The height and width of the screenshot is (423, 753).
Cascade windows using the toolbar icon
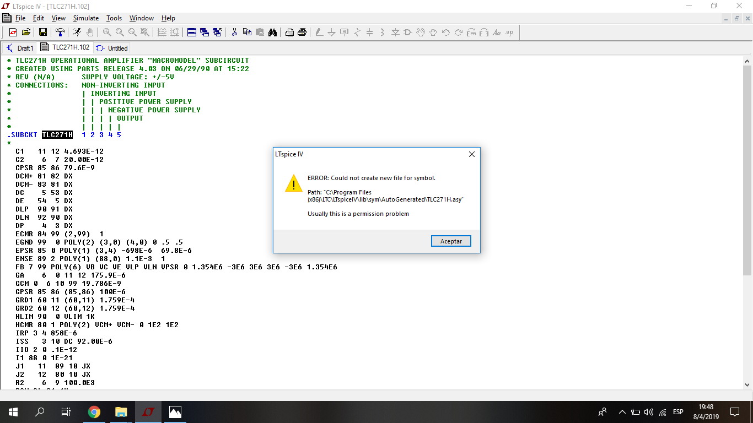pyautogui.click(x=205, y=32)
